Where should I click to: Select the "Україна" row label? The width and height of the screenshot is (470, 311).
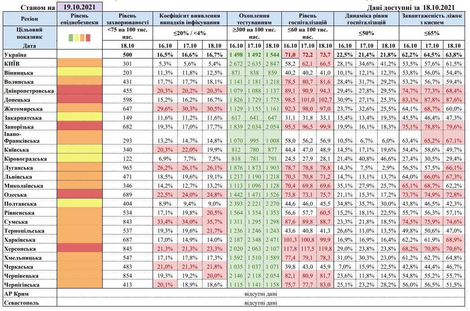coord(15,54)
